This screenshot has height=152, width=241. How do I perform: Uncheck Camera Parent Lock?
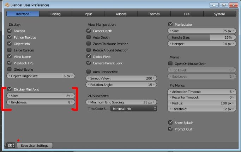89,63
